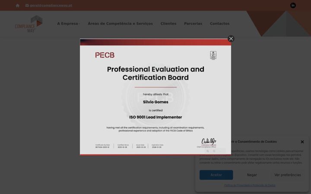Accept cookies with the Aceitar button
The height and width of the screenshot is (194, 311).
[216, 175]
